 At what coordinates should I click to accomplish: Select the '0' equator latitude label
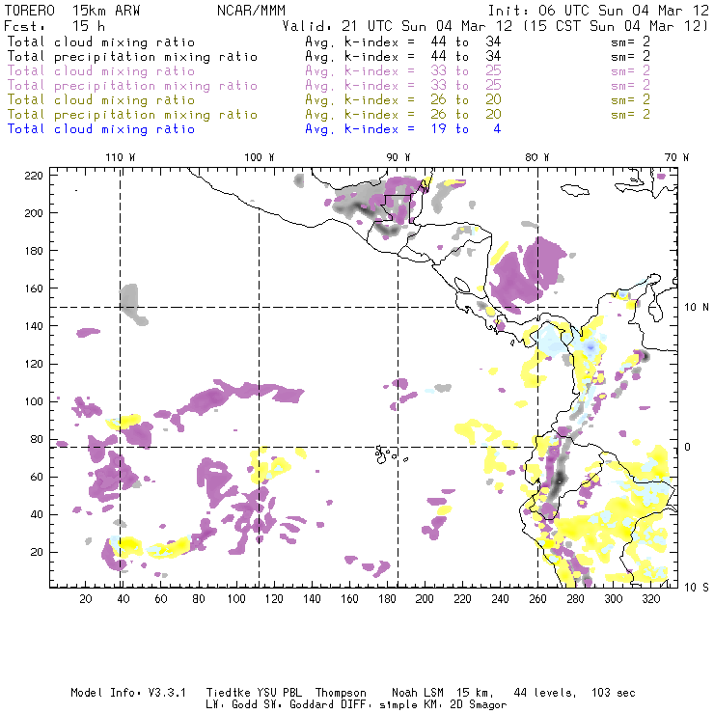pos(688,447)
